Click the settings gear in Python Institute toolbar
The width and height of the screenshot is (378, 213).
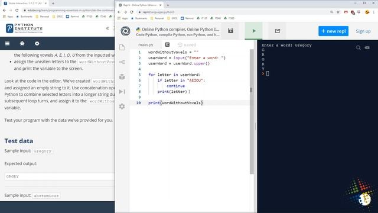click(x=37, y=43)
